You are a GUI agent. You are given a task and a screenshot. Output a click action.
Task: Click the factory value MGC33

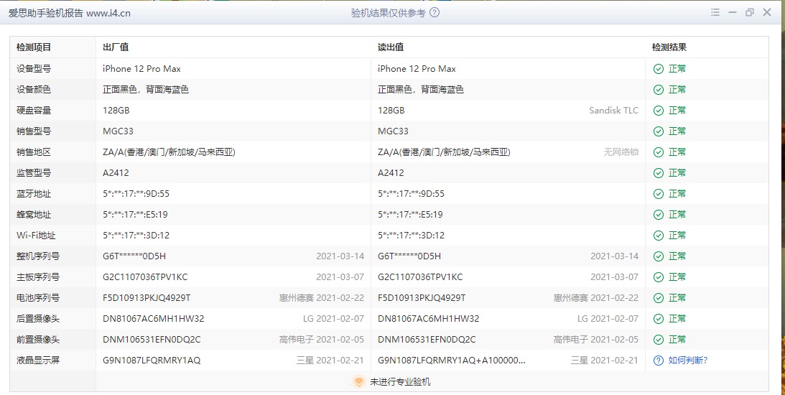119,131
